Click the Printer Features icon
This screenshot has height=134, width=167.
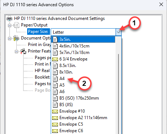point(23,51)
